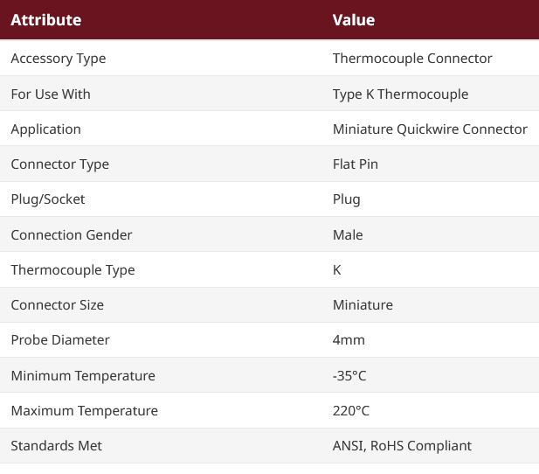
Task: Select the Application attribute label
Action: click(x=46, y=129)
